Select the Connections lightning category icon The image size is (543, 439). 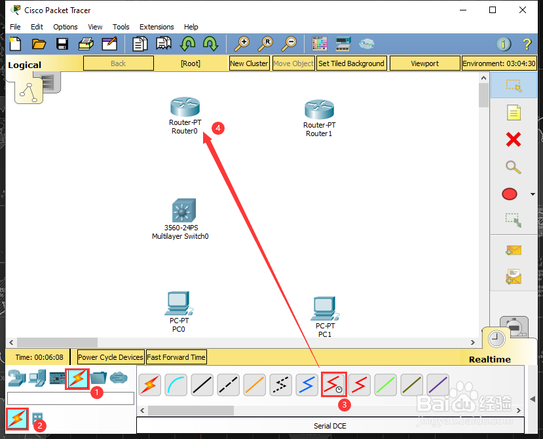point(77,378)
